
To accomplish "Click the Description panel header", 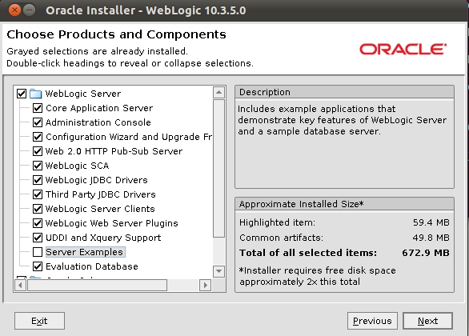I will [345, 92].
